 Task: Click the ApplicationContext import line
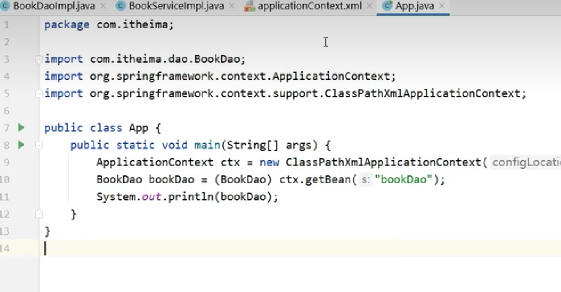pyautogui.click(x=220, y=76)
